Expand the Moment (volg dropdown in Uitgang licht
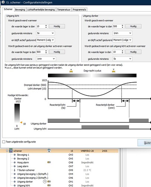The height and width of the screenshot is (187, 151). pyautogui.click(x=45, y=40)
